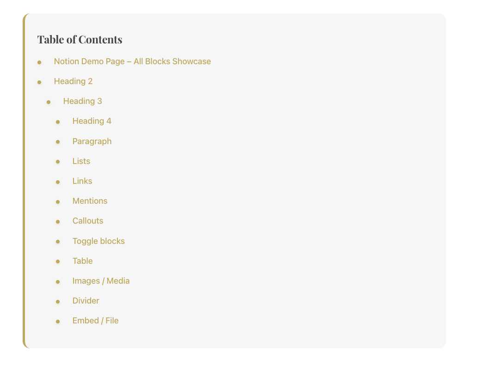Click the bullet beside Embed / File entry
The height and width of the screenshot is (371, 491).
point(57,321)
